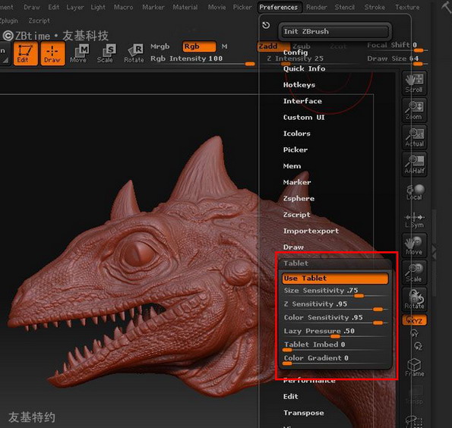The height and width of the screenshot is (428, 452).
Task: Expand the Edit preferences section
Action: coord(290,397)
